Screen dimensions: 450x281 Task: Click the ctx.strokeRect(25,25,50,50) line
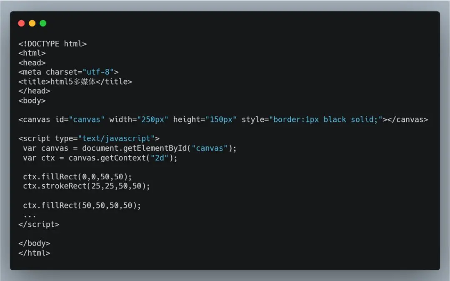[x=86, y=186]
